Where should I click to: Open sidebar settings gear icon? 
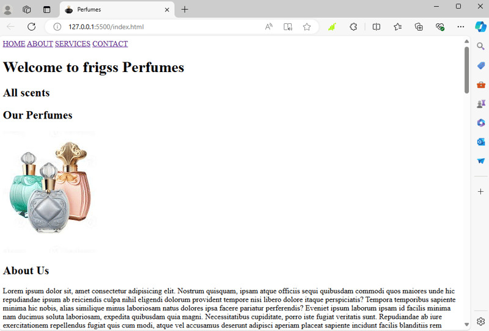(480, 321)
